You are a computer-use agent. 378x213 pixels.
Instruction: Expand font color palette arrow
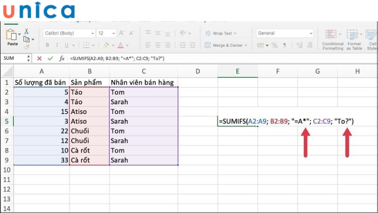click(127, 45)
